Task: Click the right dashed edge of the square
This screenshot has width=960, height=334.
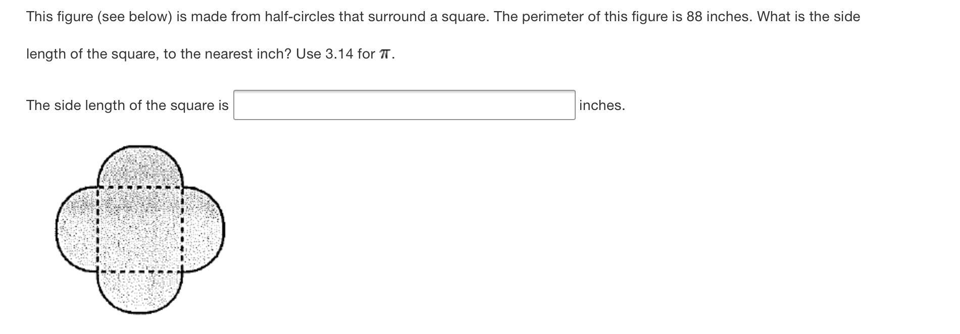Action: coord(182,230)
